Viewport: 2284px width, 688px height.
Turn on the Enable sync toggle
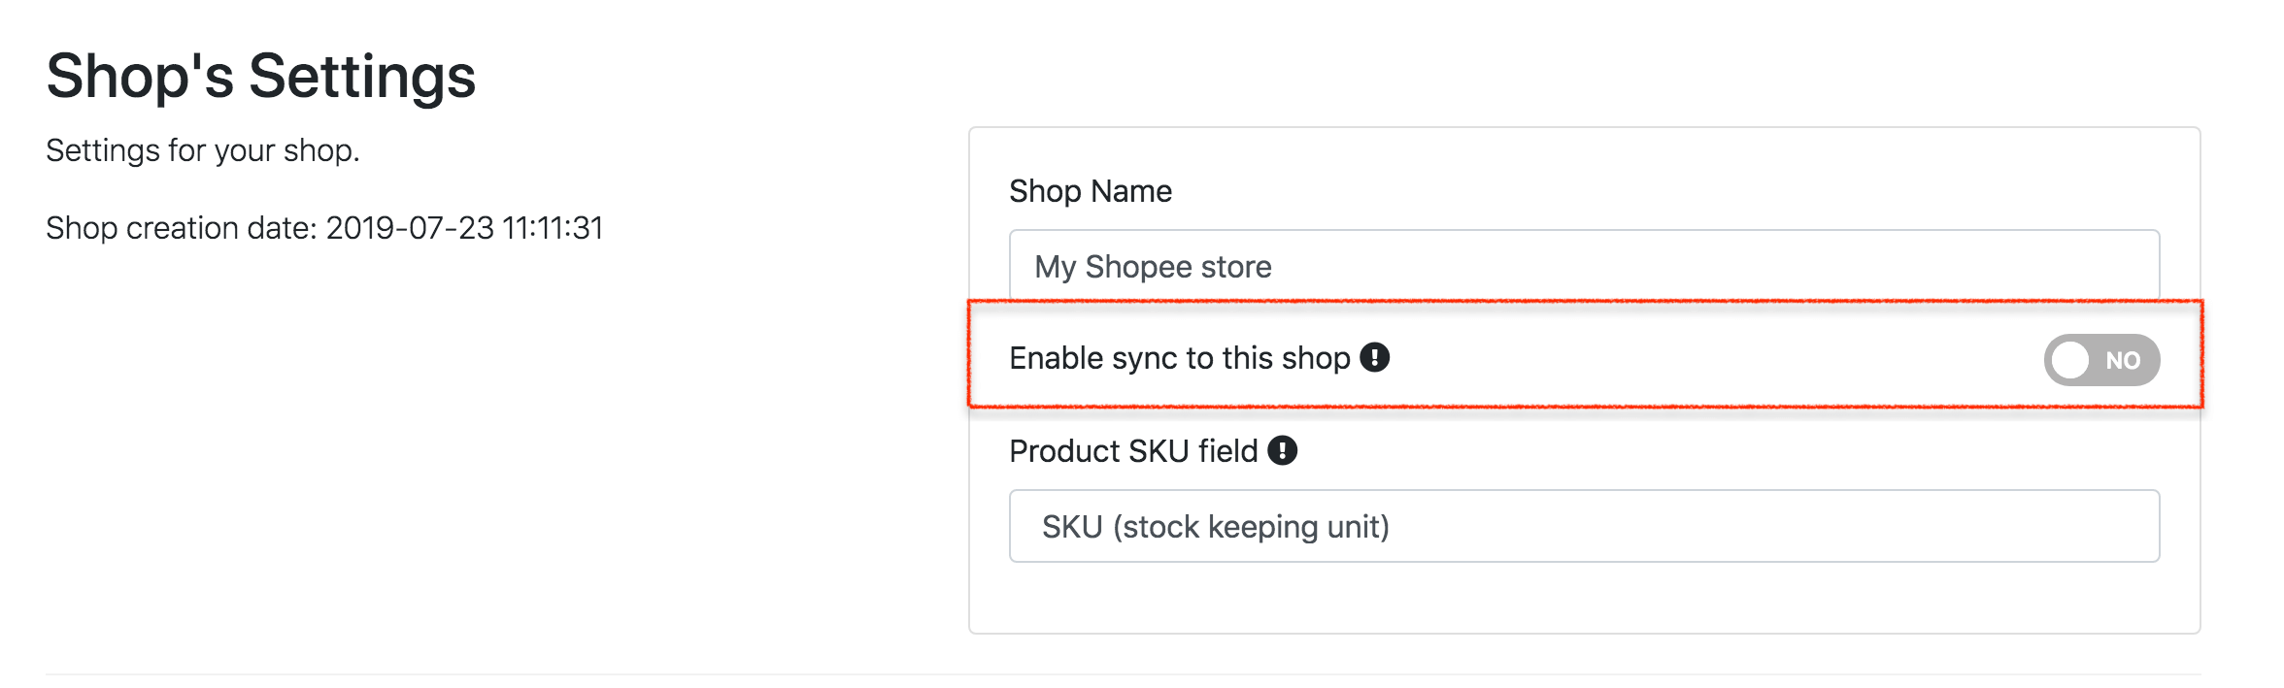[2100, 360]
